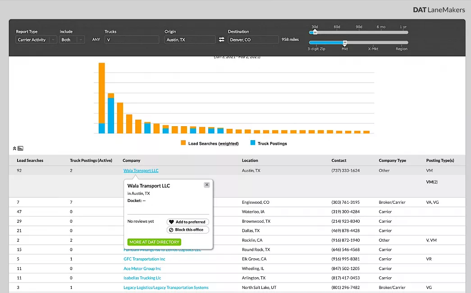
Task: Select the 1 yr time range label
Action: pyautogui.click(x=403, y=27)
